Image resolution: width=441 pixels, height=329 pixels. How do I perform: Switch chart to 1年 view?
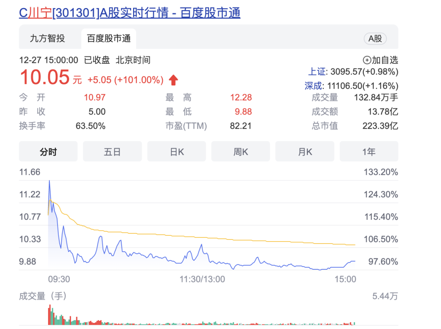[369, 151]
